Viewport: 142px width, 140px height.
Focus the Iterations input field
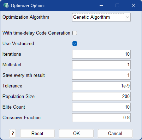pyautogui.click(x=101, y=54)
